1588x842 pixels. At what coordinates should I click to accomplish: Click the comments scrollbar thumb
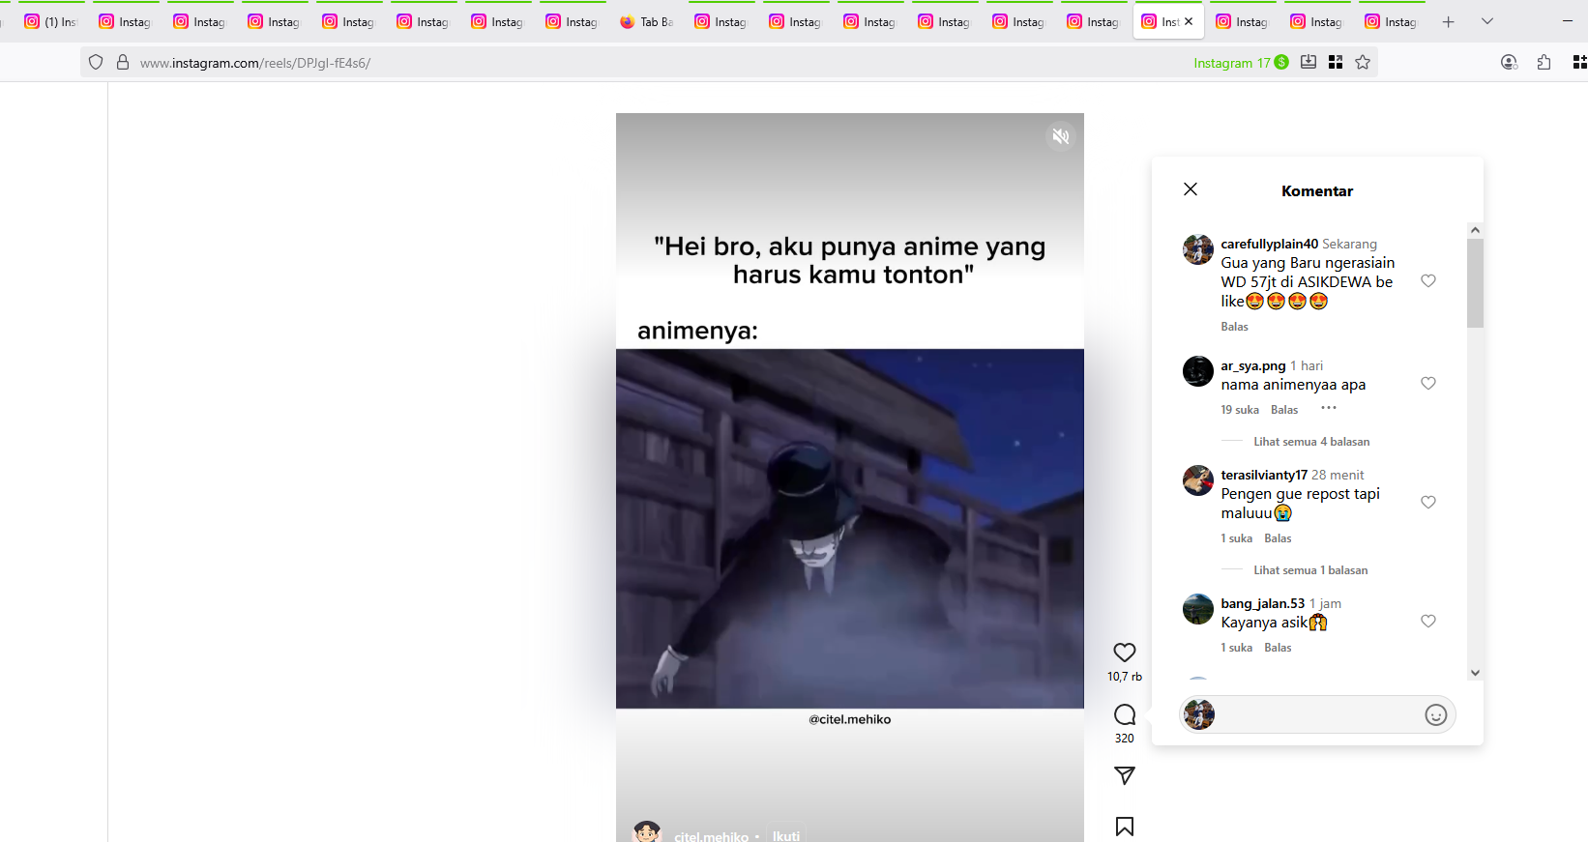tap(1475, 283)
